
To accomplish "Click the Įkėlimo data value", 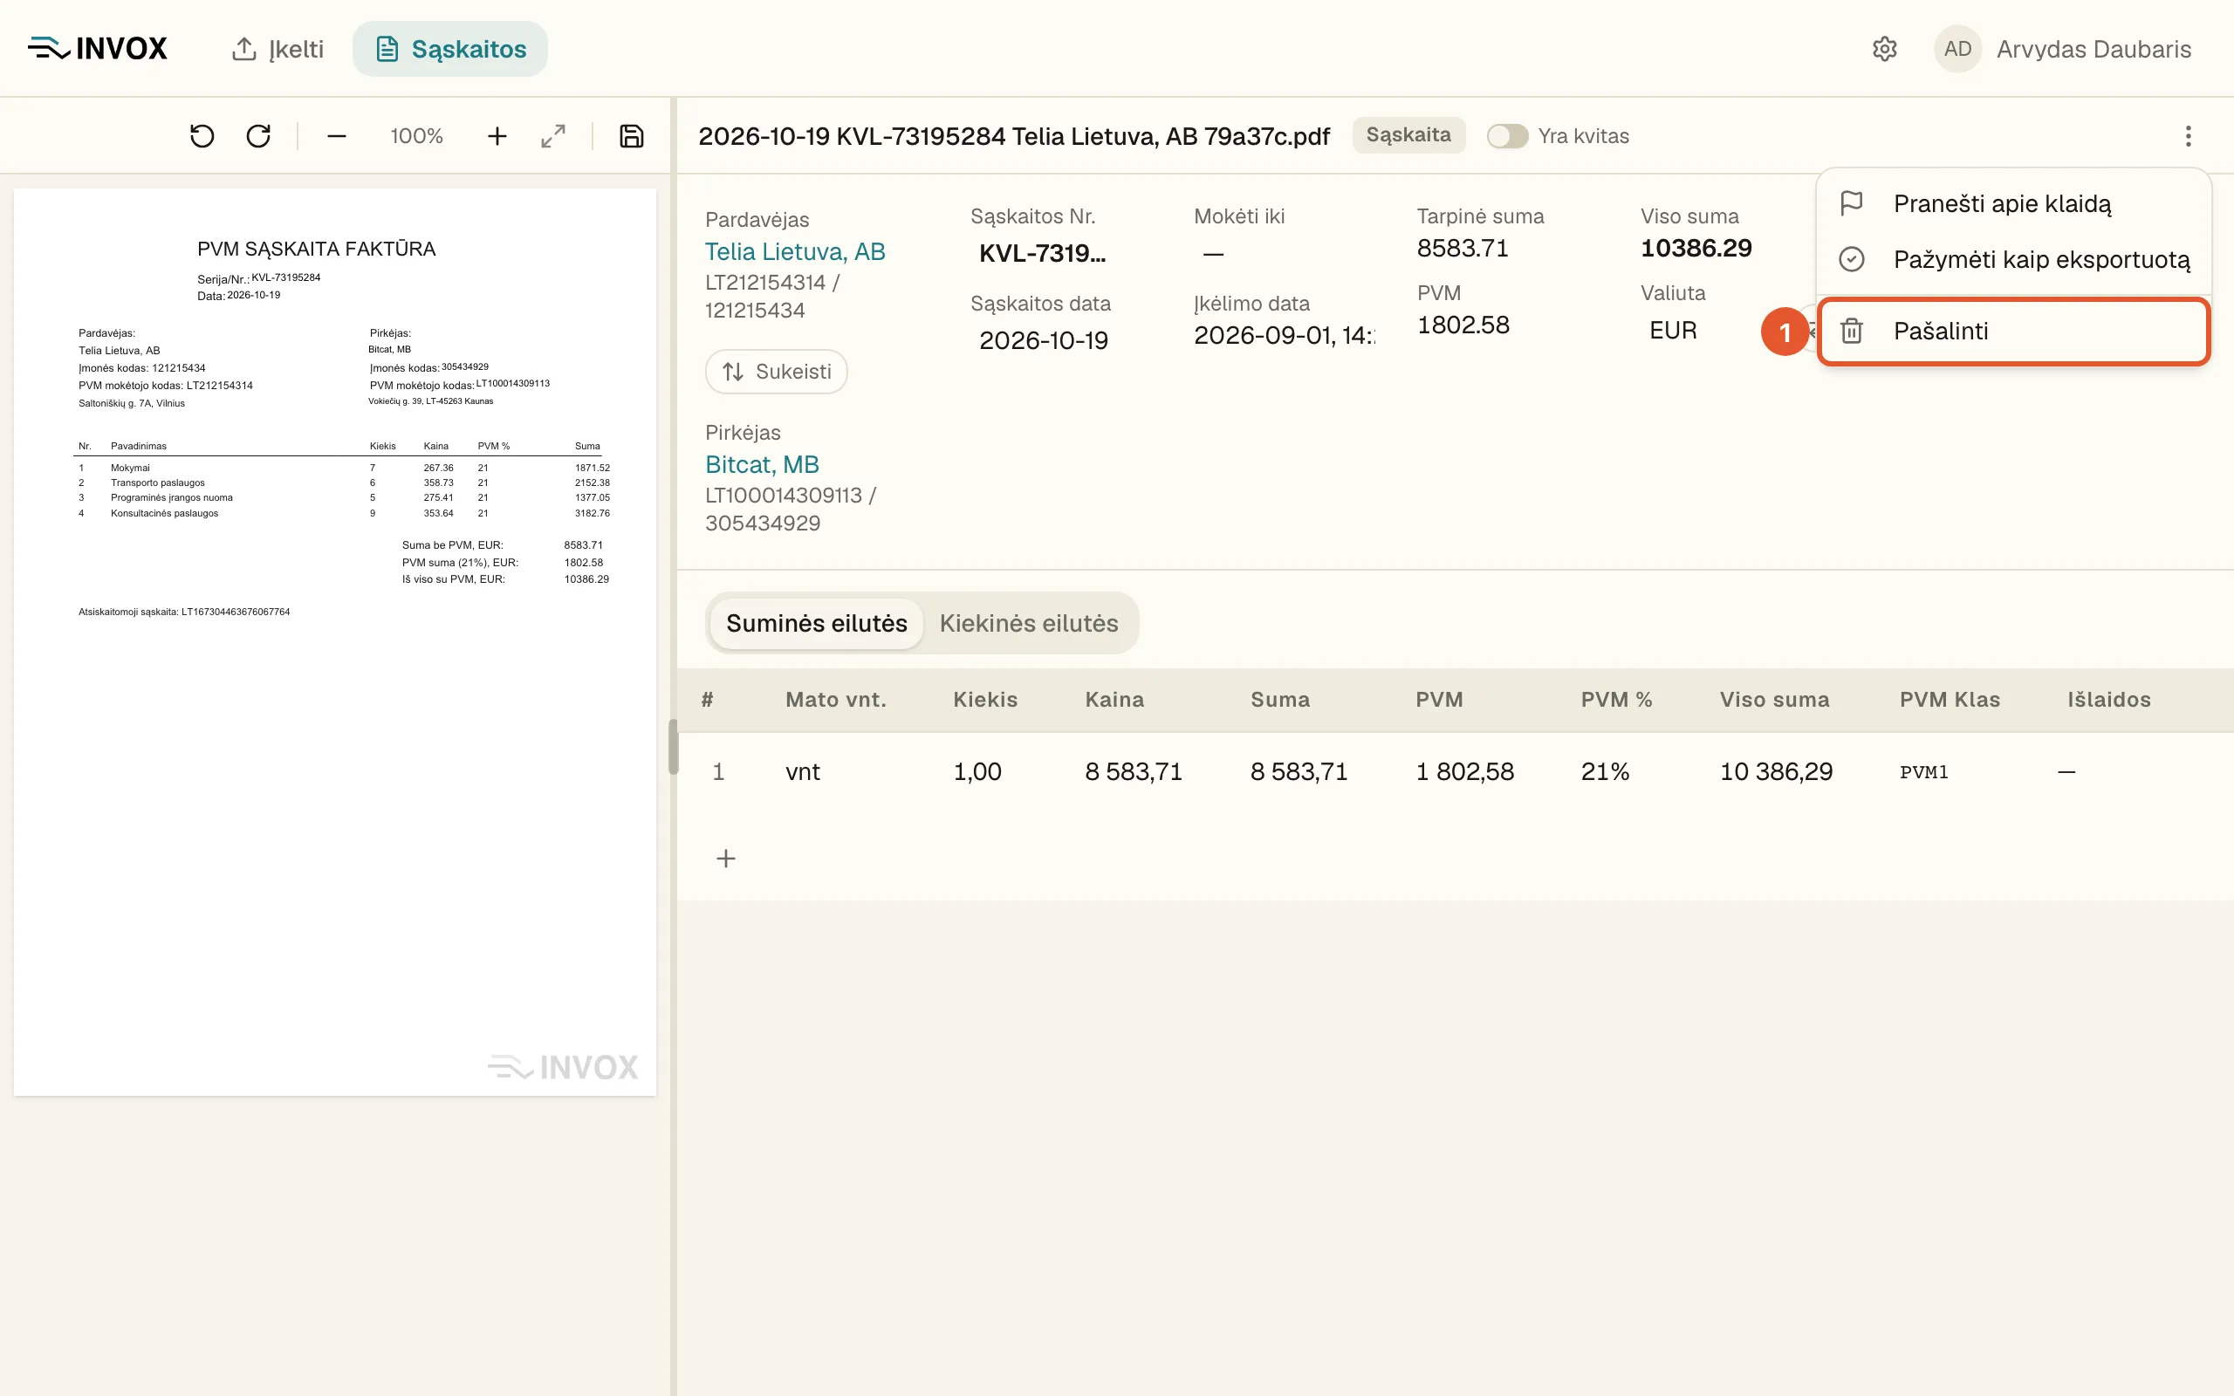I will (x=1284, y=335).
